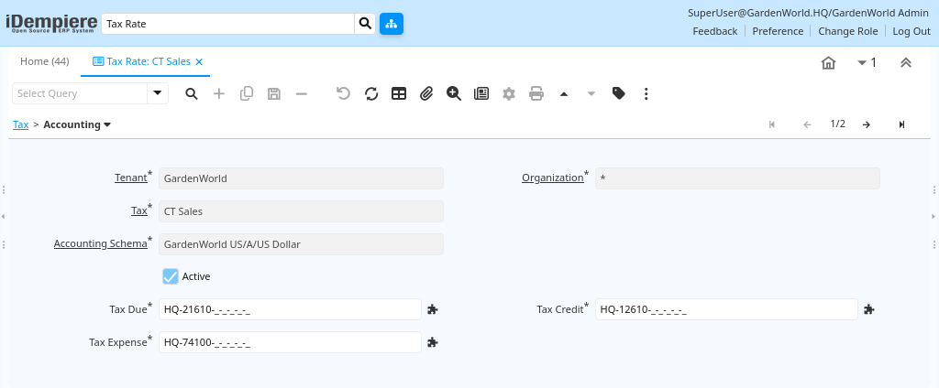Click the Copy Record toolbar icon
939x388 pixels.
(x=247, y=94)
